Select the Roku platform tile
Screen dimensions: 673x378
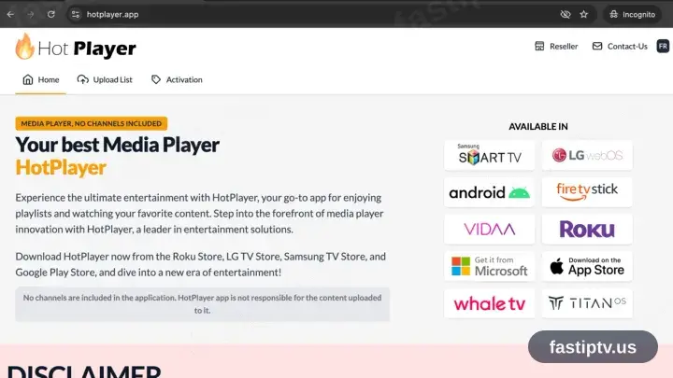click(x=587, y=230)
